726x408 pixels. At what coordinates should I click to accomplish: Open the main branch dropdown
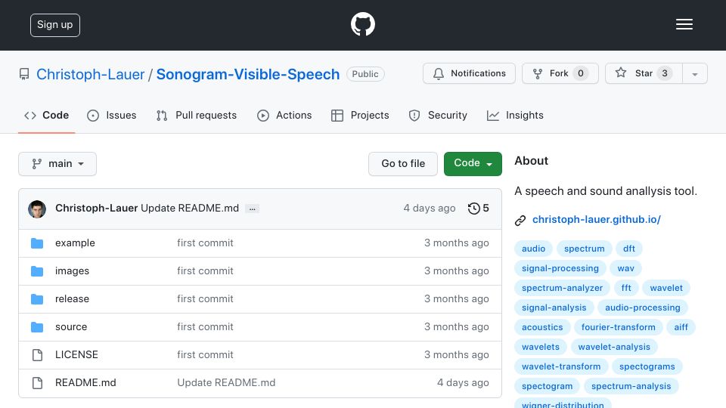pyautogui.click(x=57, y=164)
